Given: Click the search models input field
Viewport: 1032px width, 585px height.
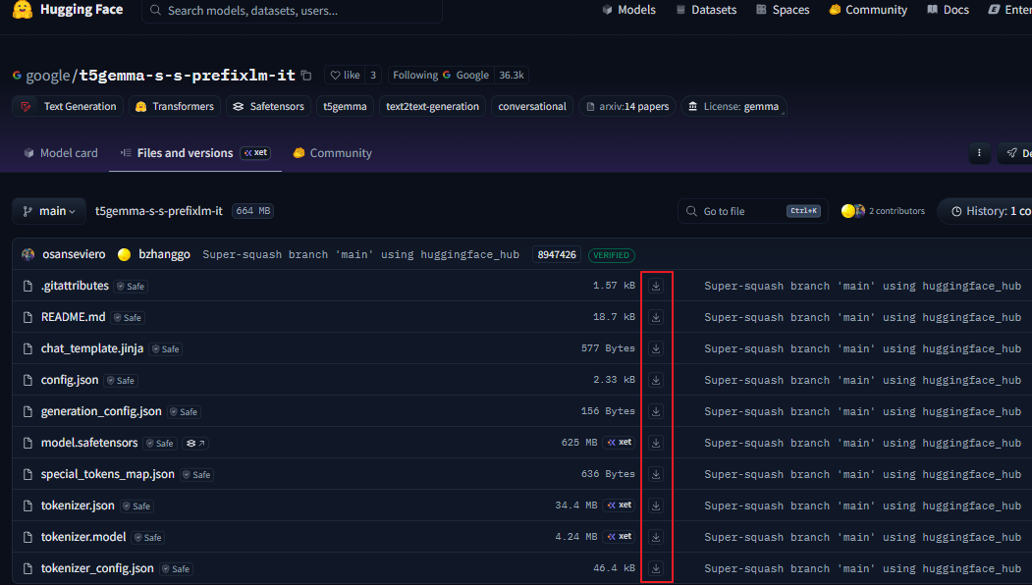Looking at the screenshot, I should click(293, 11).
